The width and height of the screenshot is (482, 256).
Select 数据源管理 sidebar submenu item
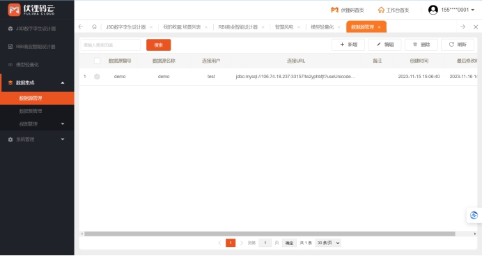click(37, 98)
